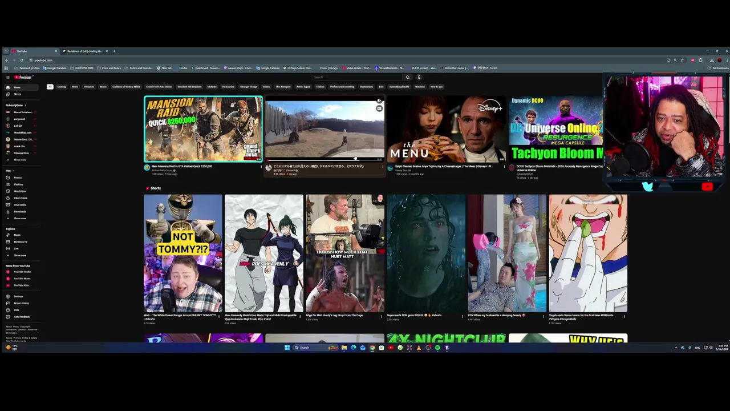Select the Podcasts filter chip

[x=89, y=87]
